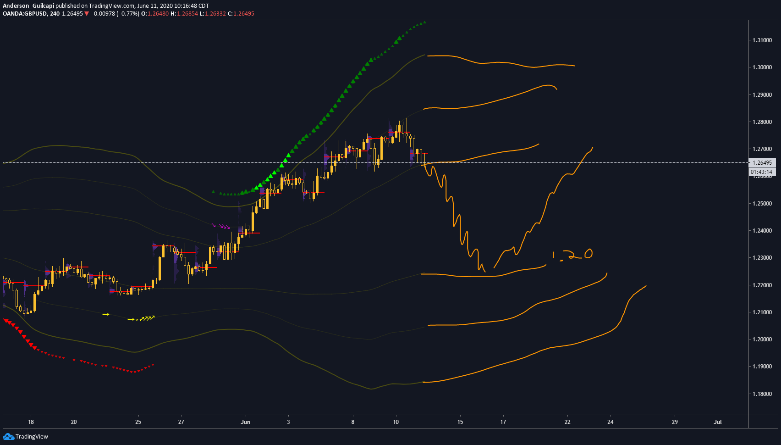This screenshot has width=781, height=445.
Task: Click the 1.22000 price axis label
Action: (x=762, y=285)
